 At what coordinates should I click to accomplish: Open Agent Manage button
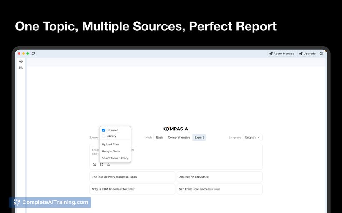[x=282, y=54]
